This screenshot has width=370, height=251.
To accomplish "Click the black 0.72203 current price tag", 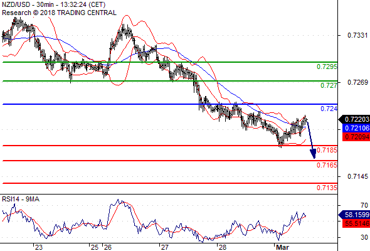I will pos(354,119).
